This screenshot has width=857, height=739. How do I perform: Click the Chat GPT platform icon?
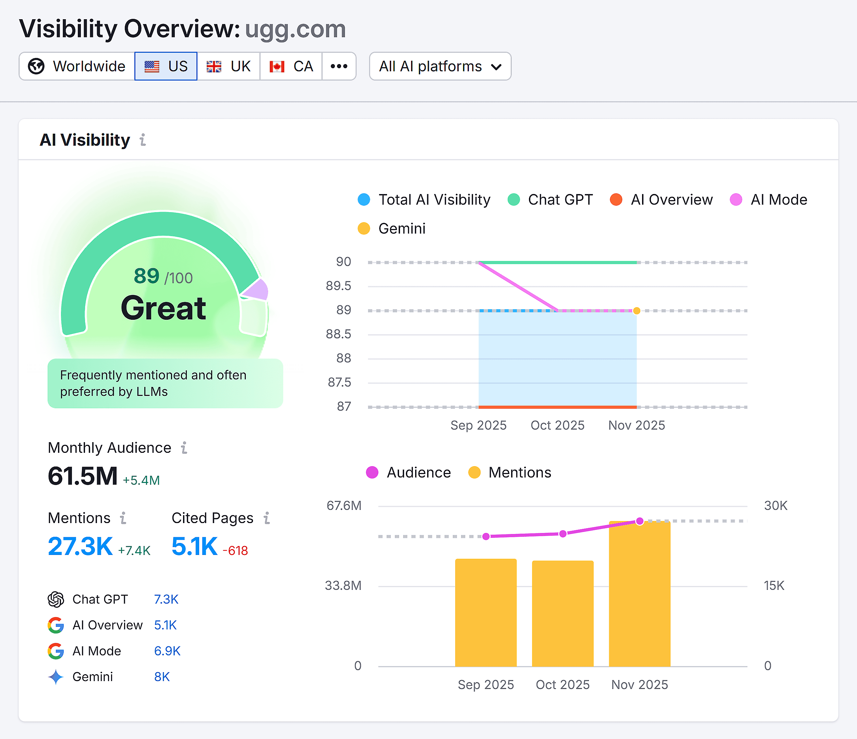56,599
